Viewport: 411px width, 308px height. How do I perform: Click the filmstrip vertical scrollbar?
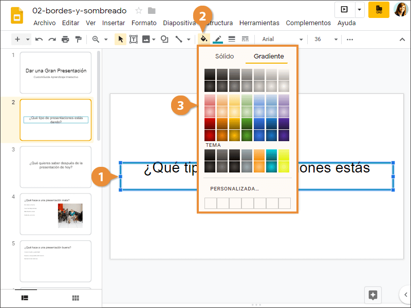pyautogui.click(x=99, y=96)
